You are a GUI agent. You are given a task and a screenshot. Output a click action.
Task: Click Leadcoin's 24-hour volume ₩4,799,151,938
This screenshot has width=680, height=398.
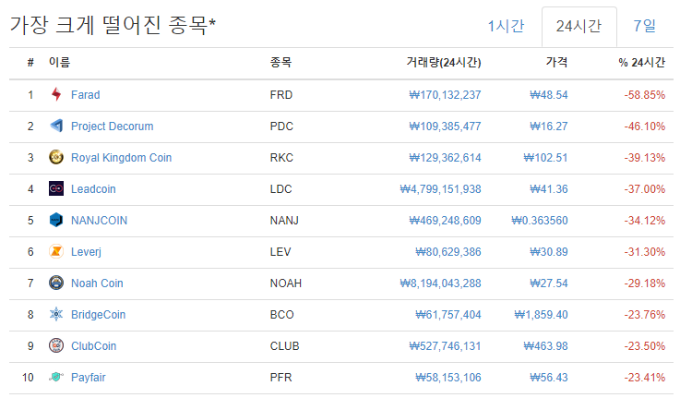click(440, 188)
